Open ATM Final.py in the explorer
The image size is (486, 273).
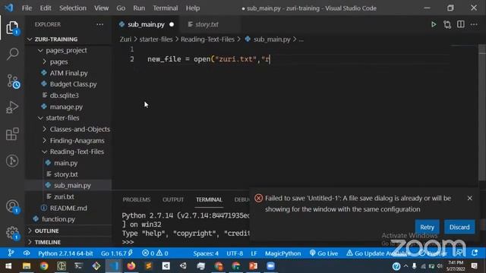coord(68,73)
